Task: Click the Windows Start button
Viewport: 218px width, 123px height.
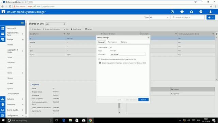Action: click(3, 120)
